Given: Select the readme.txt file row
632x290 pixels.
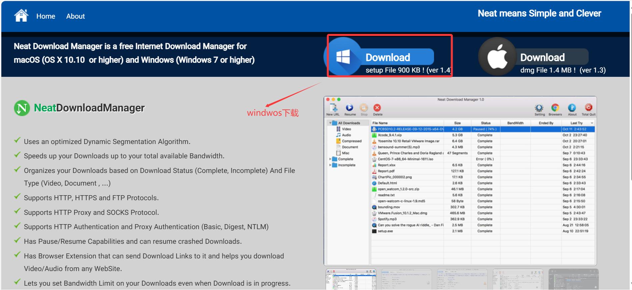Looking at the screenshot, I should [483, 195].
